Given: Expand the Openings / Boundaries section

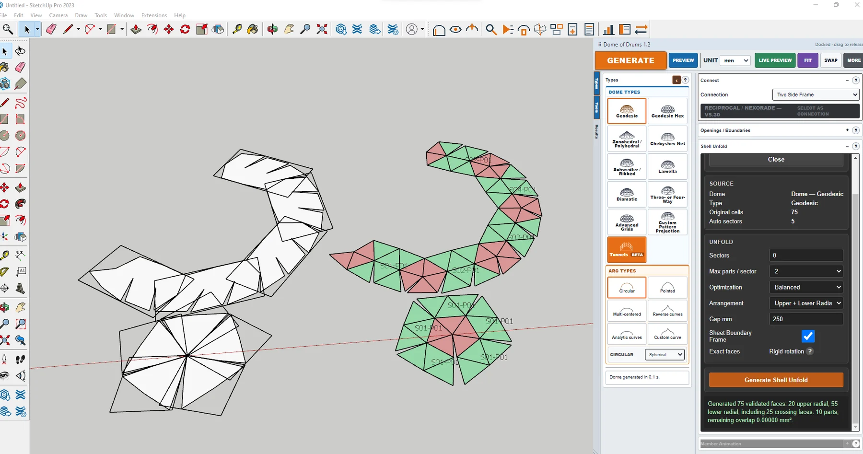Looking at the screenshot, I should click(847, 130).
